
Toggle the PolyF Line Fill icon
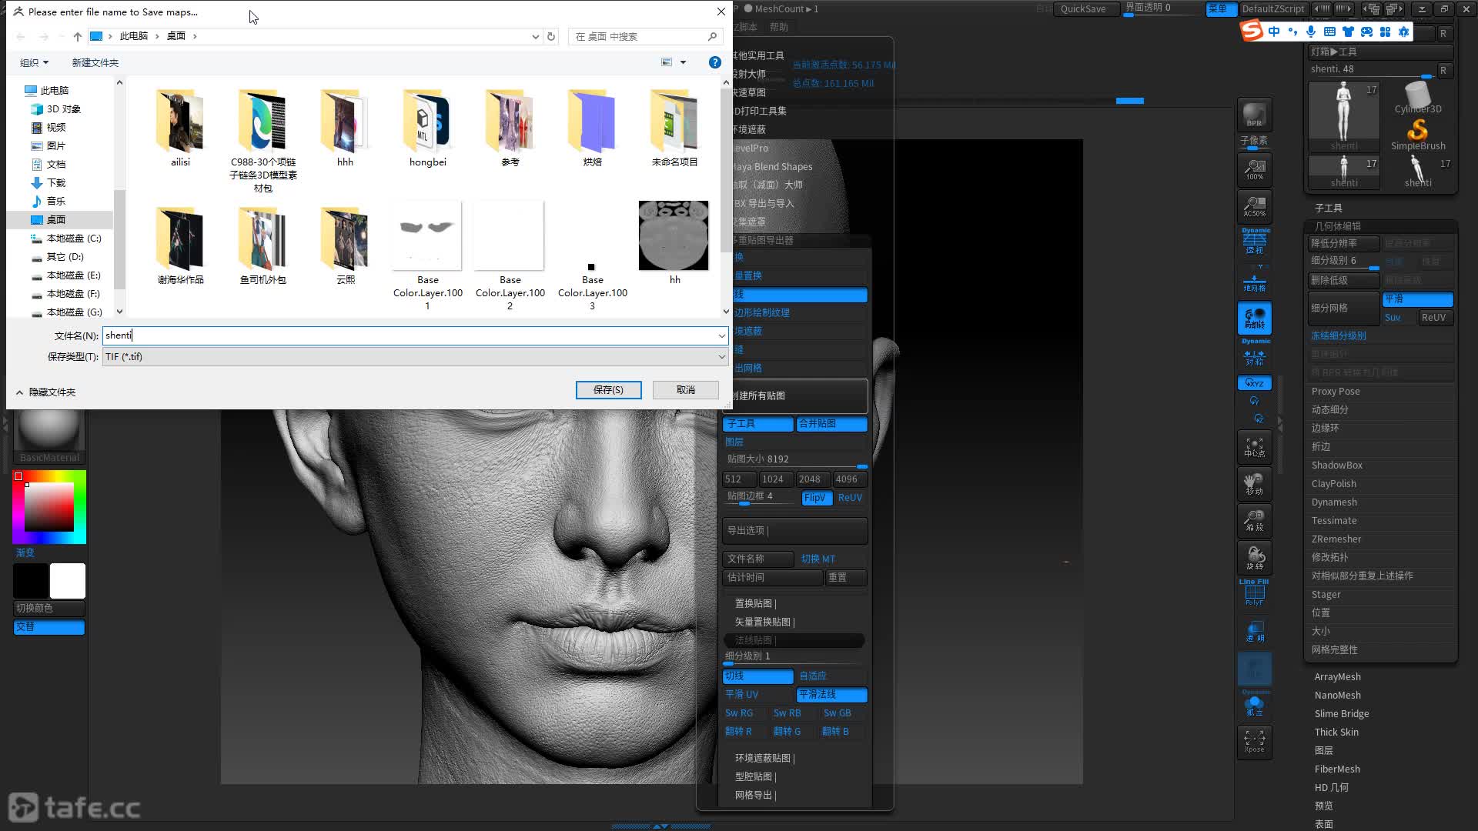click(x=1254, y=593)
